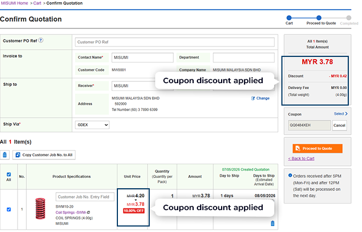This screenshot has height=232, width=362.
Task: Click the info icon by order processing note
Action: [290, 176]
